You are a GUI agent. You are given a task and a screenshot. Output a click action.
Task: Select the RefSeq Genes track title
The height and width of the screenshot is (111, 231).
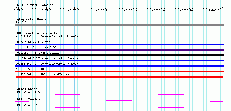point(26,89)
